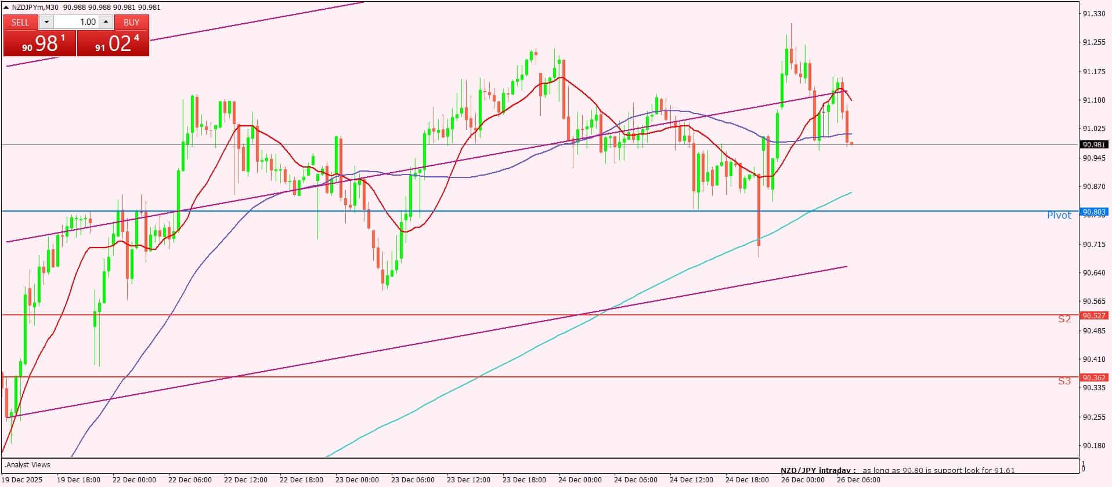Select the blue Pivot line label

coord(1059,215)
